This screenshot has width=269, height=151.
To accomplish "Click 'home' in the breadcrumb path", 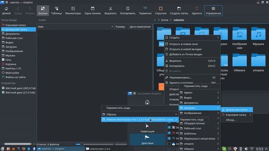I will coord(164,20).
